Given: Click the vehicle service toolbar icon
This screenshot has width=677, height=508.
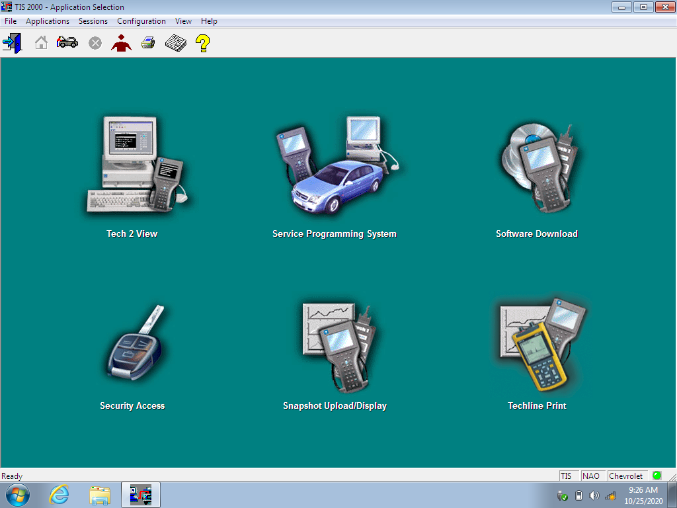Looking at the screenshot, I should [x=67, y=42].
